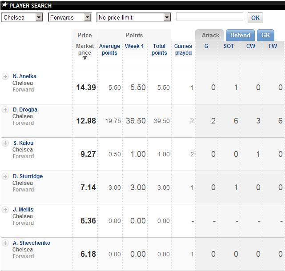Image resolution: width=285 pixels, height=271 pixels.
Task: Click the Player Search star icon
Action: point(5,5)
